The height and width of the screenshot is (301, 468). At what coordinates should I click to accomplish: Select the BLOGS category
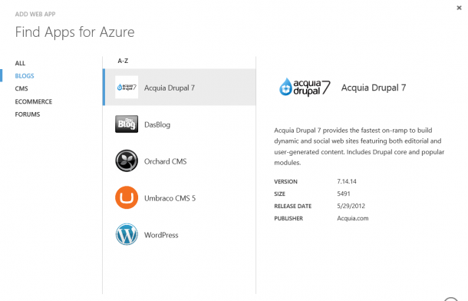tap(25, 76)
